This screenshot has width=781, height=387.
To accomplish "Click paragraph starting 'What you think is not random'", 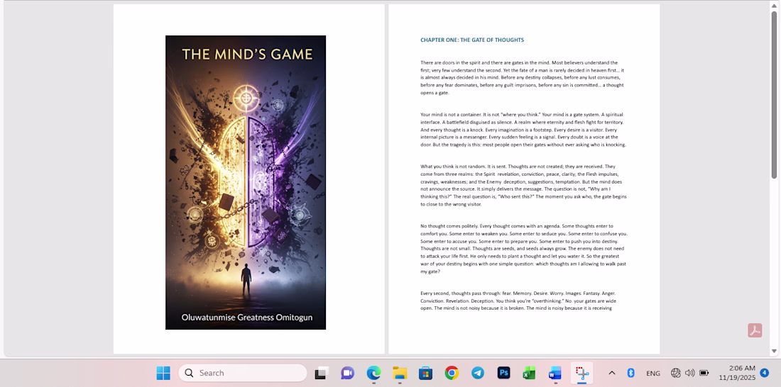I will coord(523,185).
